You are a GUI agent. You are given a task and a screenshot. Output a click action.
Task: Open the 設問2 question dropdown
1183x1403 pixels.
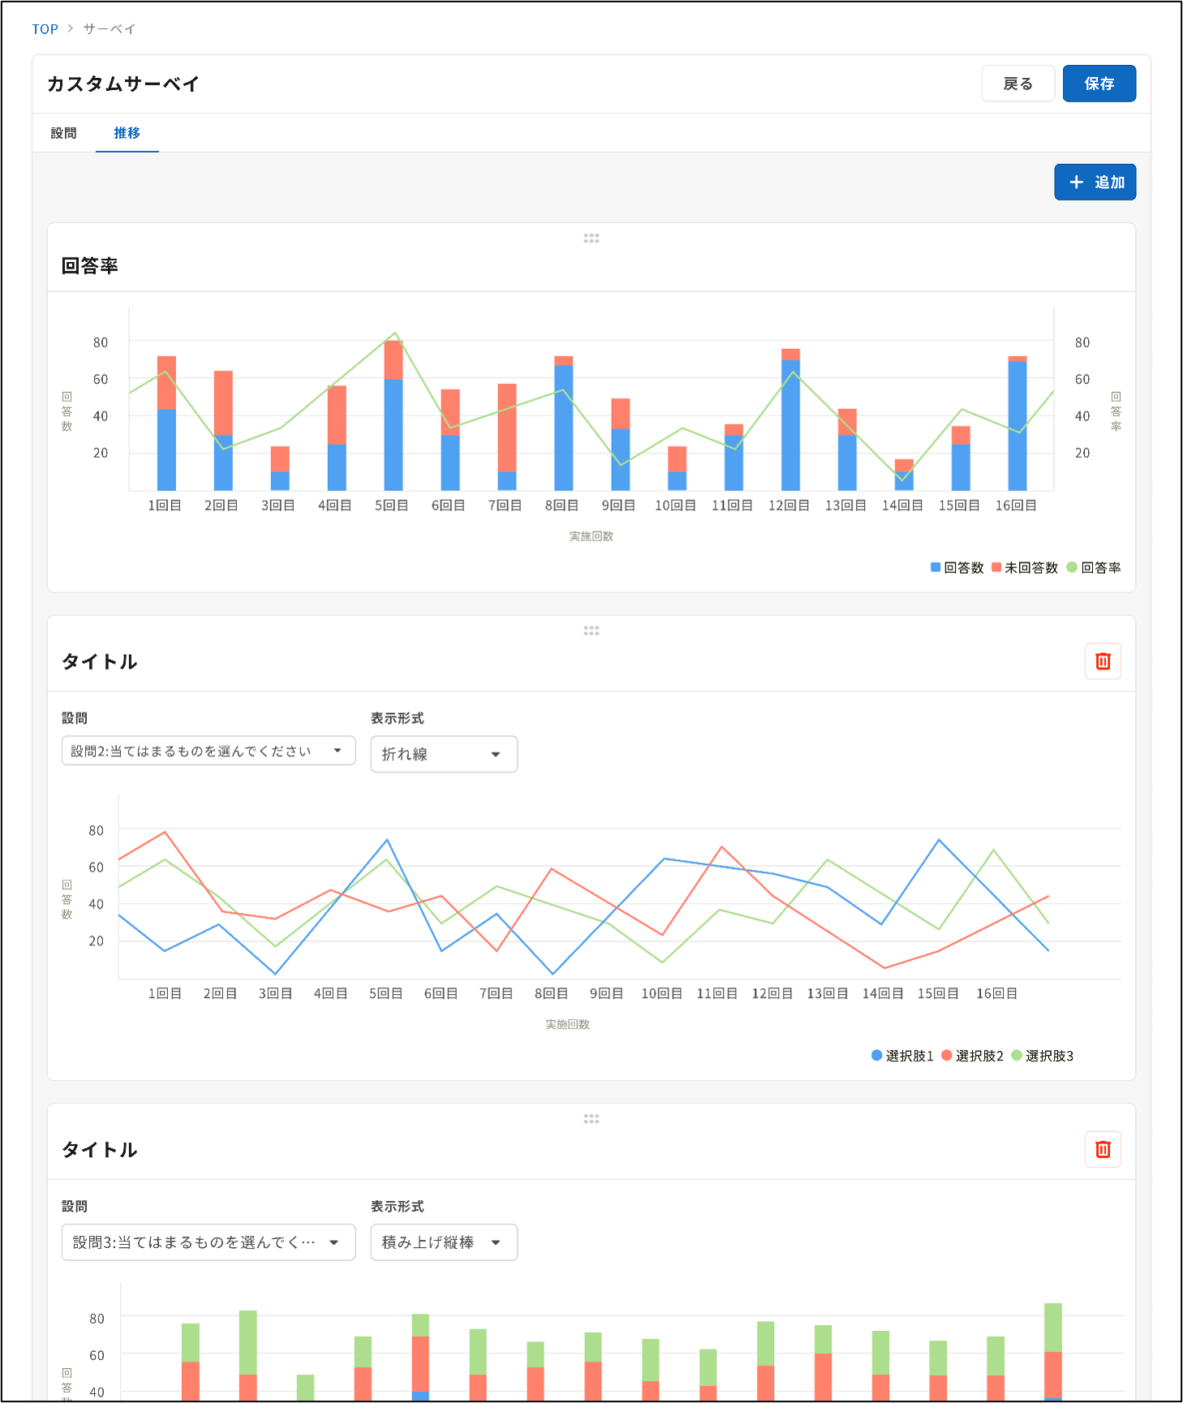pos(209,751)
